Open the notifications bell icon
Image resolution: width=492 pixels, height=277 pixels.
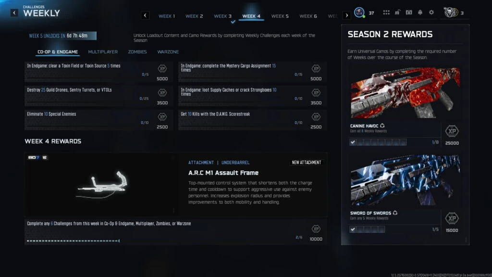(420, 12)
